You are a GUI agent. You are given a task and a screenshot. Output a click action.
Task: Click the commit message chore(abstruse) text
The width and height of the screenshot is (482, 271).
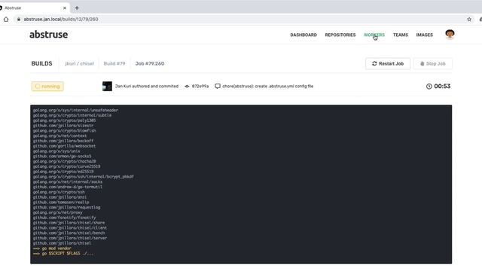(x=268, y=87)
